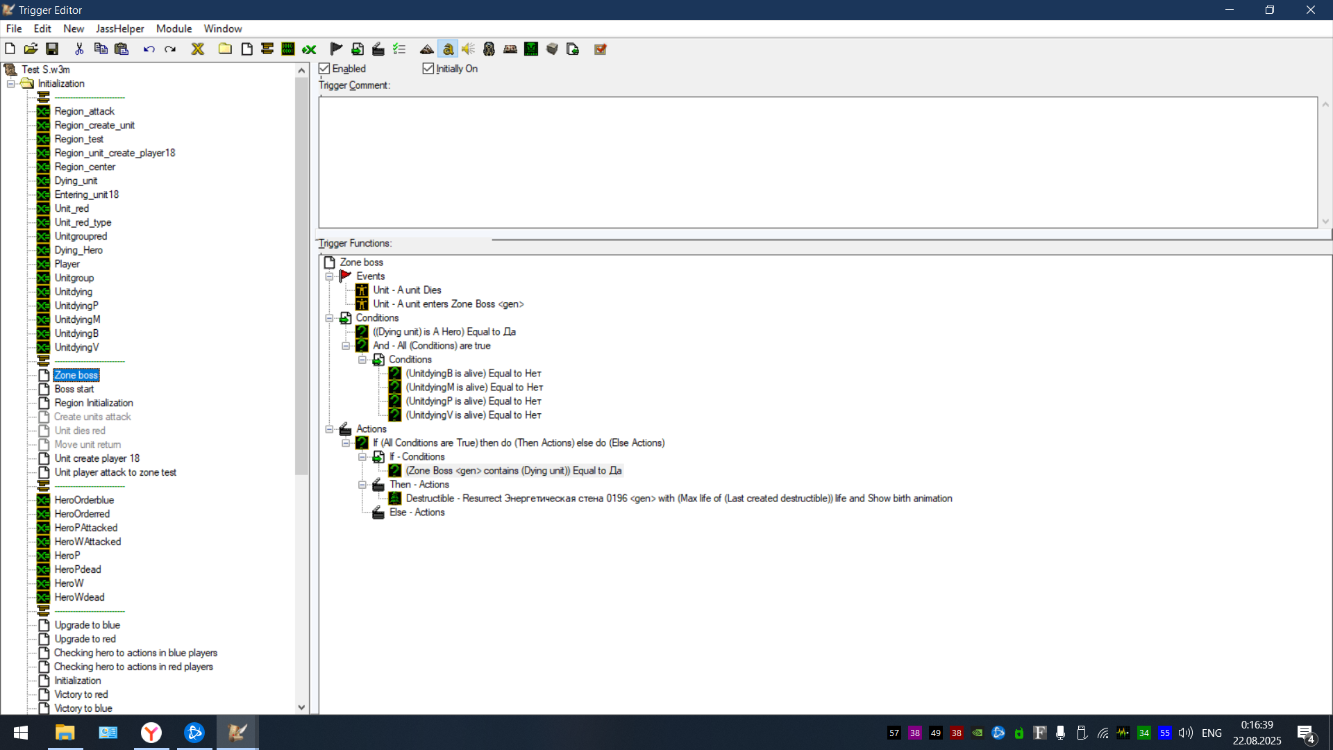Click trigger list scrollbar down arrow
Screen dimensions: 1333x750
click(301, 708)
